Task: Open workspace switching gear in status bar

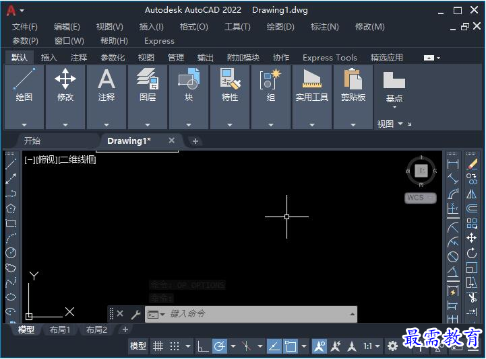Action: (x=392, y=346)
